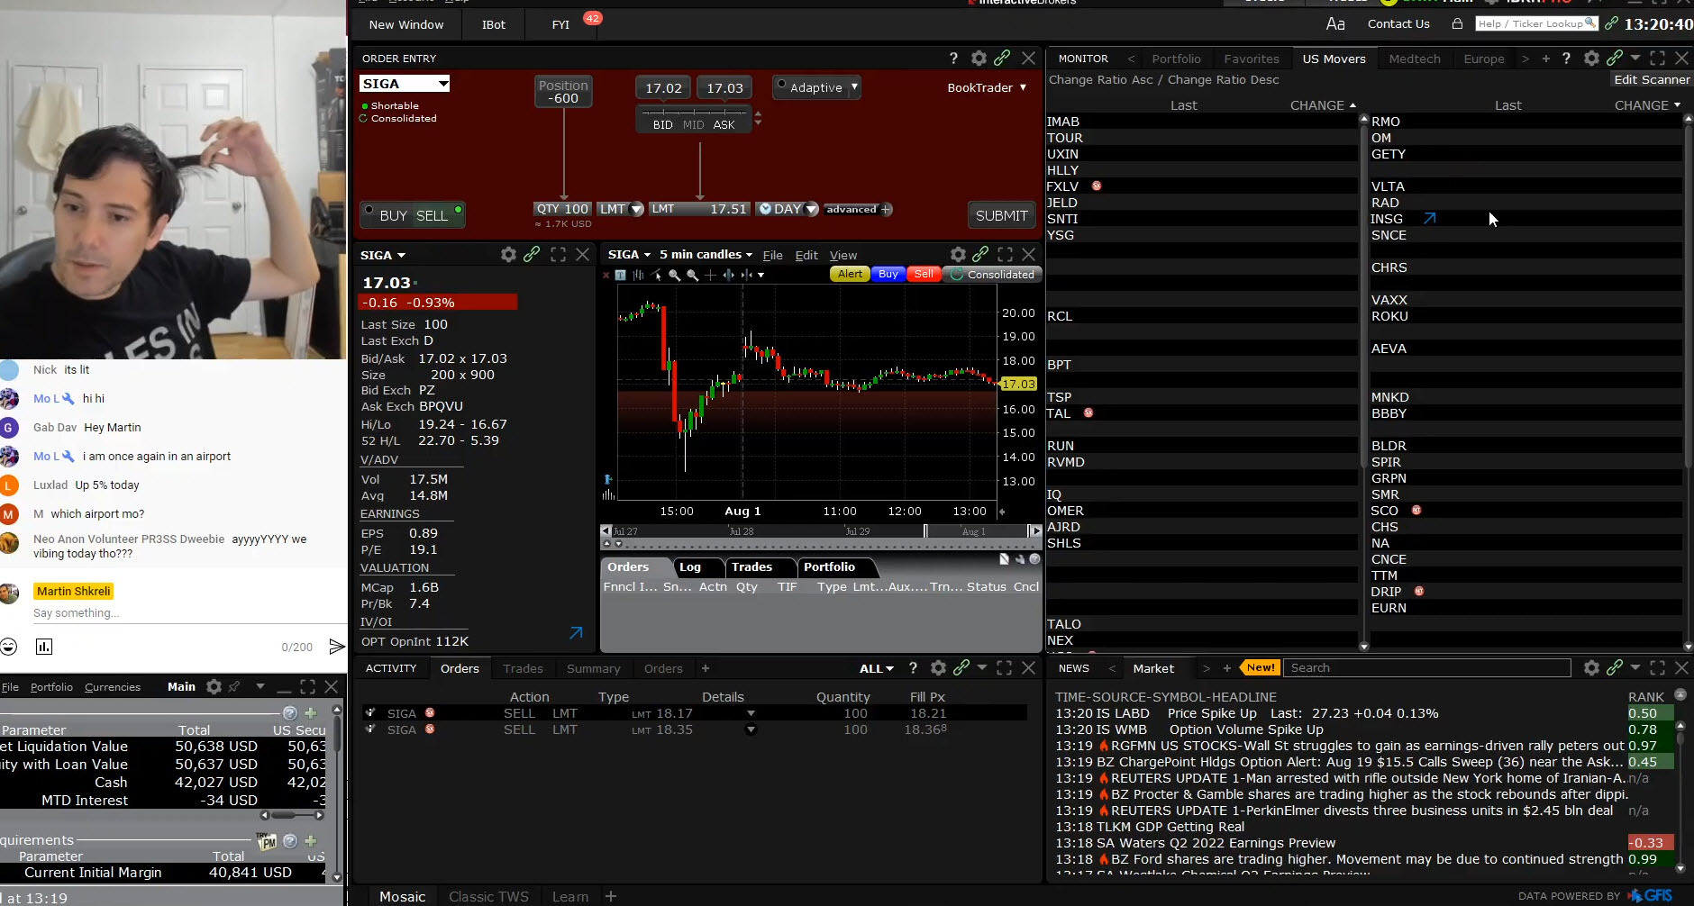Viewport: 1694px width, 906px height.
Task: Open the Trades tab in Activity panel
Action: (523, 668)
